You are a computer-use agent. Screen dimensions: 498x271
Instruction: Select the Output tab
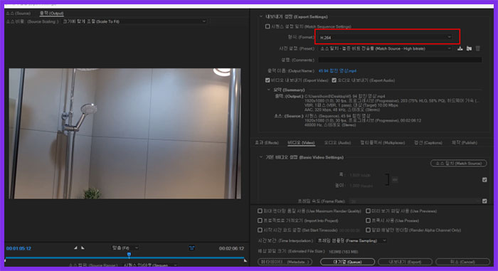[51, 14]
